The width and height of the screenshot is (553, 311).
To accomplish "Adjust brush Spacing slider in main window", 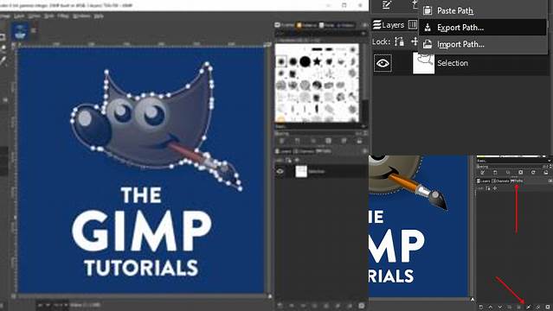I will pos(320,134).
